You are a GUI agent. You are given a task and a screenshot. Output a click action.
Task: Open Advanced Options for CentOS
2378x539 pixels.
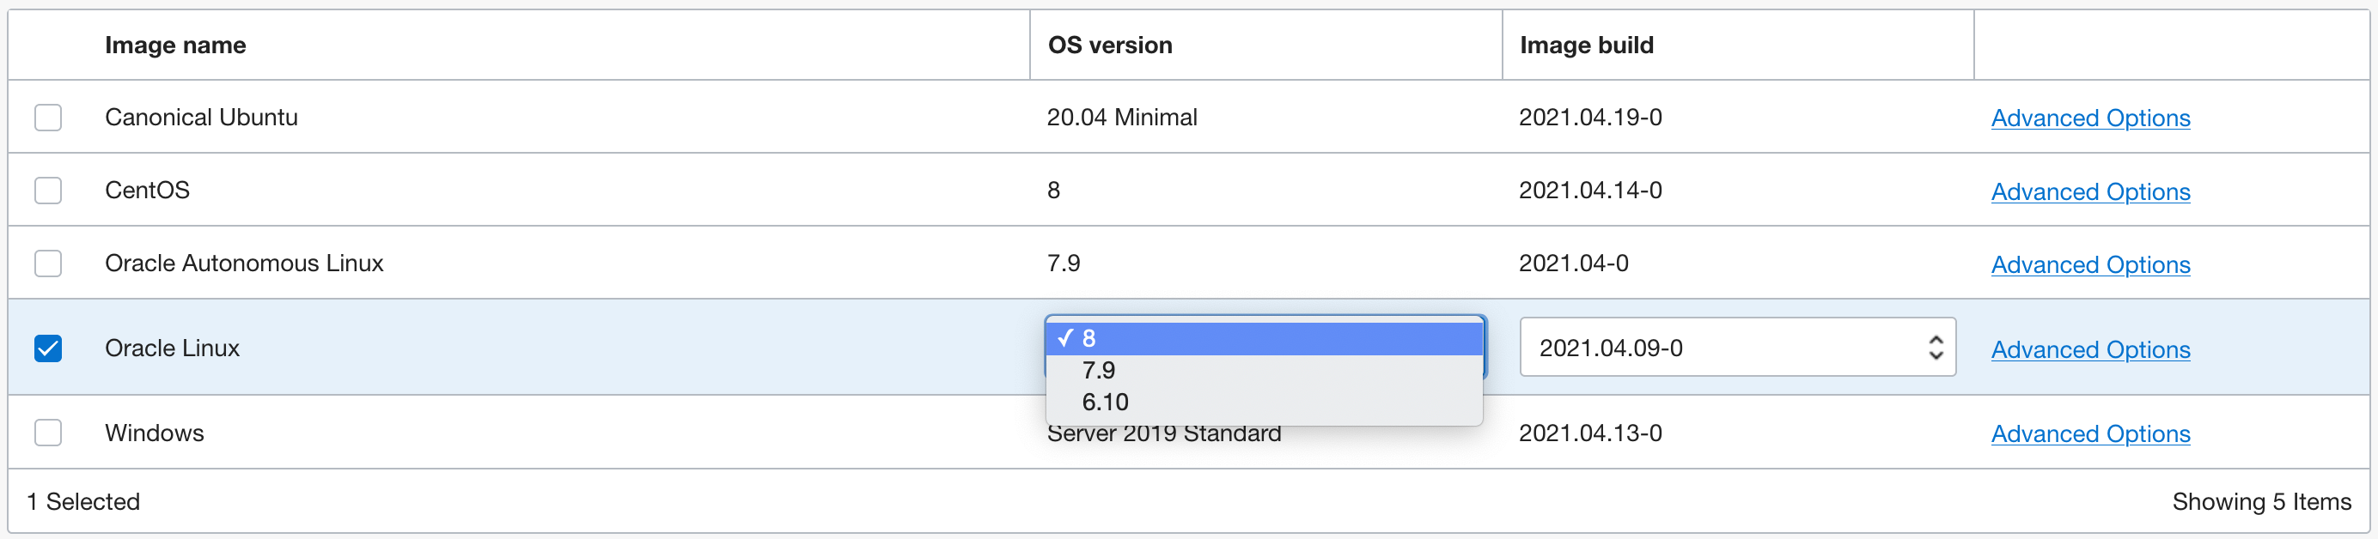[2090, 191]
